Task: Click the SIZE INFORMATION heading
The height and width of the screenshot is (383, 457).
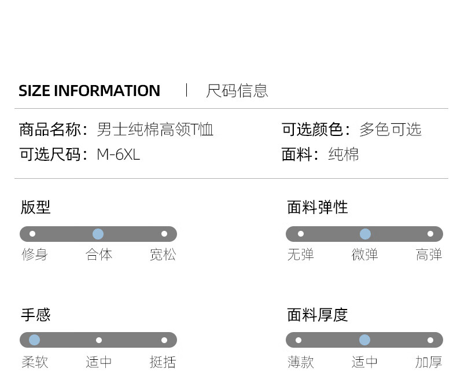Action: tap(89, 91)
